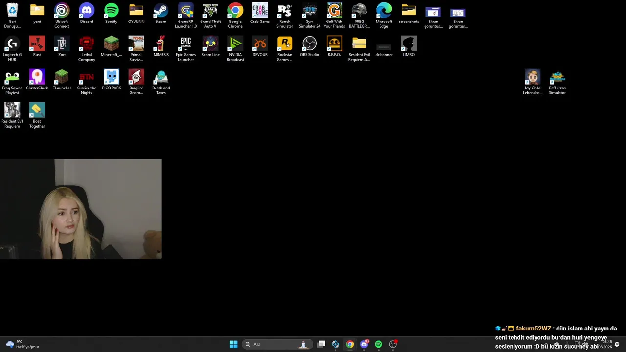Select the DEVOUR game icon
The width and height of the screenshot is (626, 352).
tap(260, 47)
